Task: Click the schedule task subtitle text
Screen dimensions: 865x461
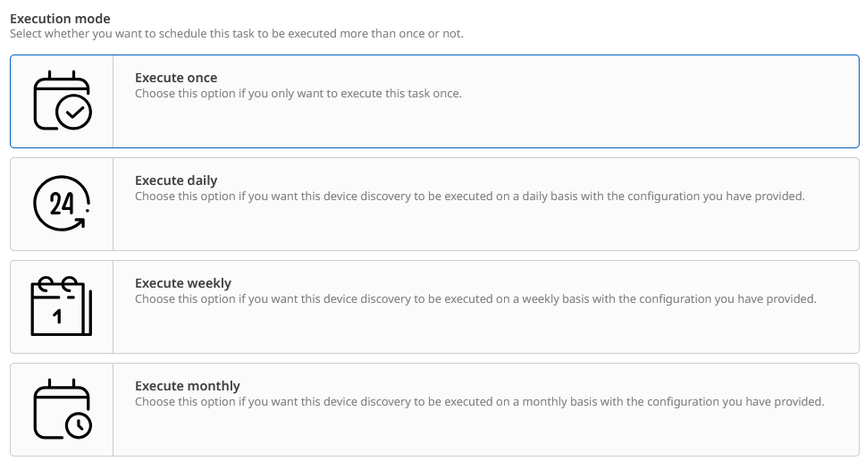Action: [237, 34]
